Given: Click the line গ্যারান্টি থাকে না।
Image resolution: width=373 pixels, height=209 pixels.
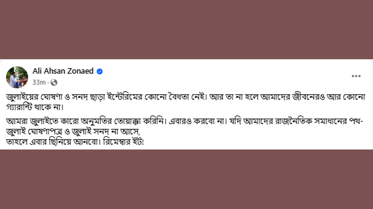Looking at the screenshot, I should point(35,107).
